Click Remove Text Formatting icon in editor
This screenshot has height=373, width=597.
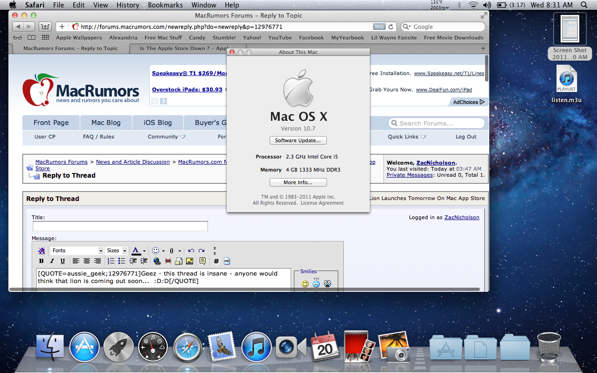[42, 250]
